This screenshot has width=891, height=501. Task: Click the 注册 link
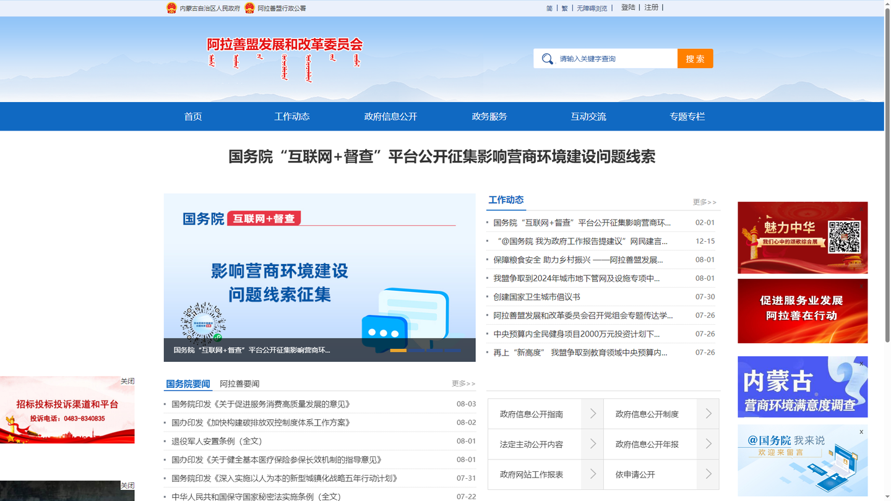(x=652, y=7)
